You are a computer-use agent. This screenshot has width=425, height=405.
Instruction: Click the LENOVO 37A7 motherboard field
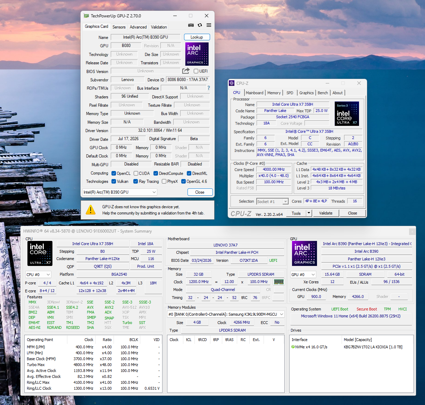pos(226,245)
